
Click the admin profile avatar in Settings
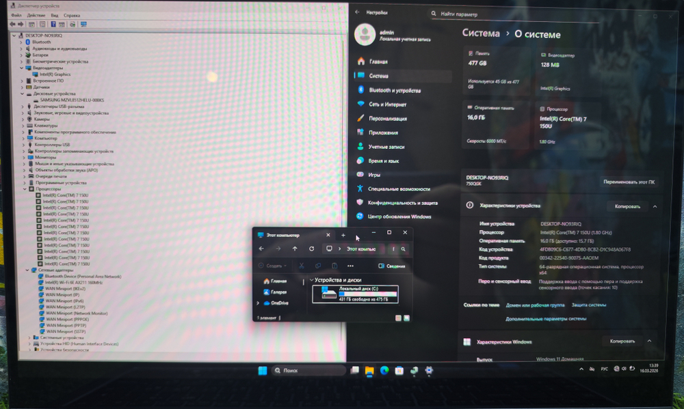coord(365,34)
